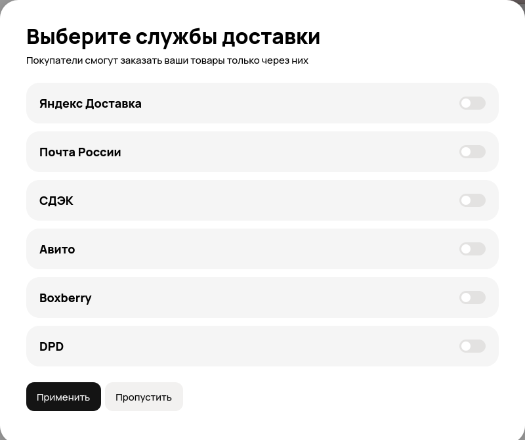Image resolution: width=525 pixels, height=440 pixels.
Task: Click empty middle area of СДЭК row
Action: click(x=262, y=200)
